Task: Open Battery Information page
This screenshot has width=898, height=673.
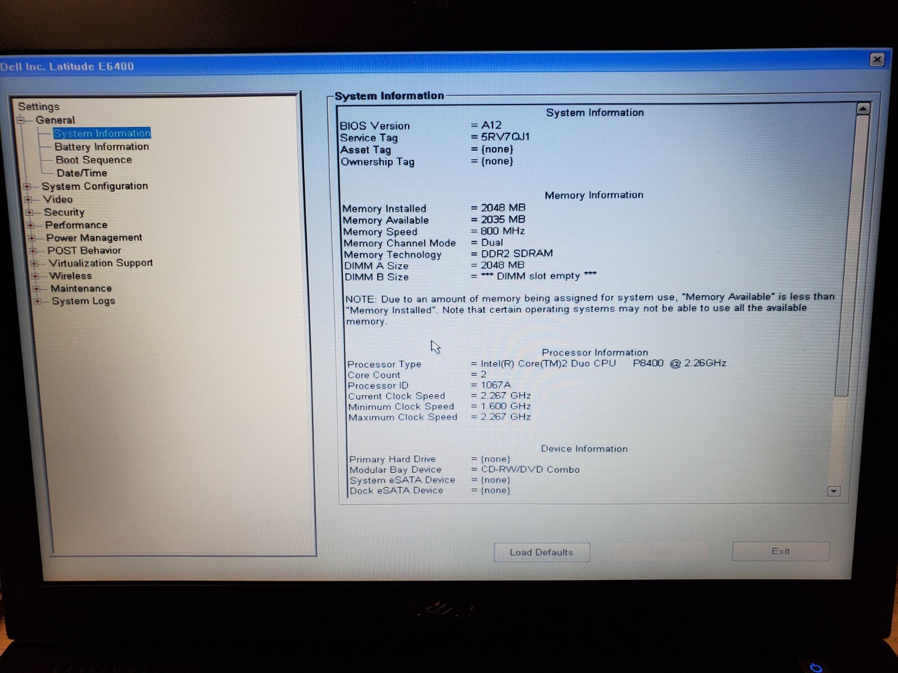Action: [102, 147]
